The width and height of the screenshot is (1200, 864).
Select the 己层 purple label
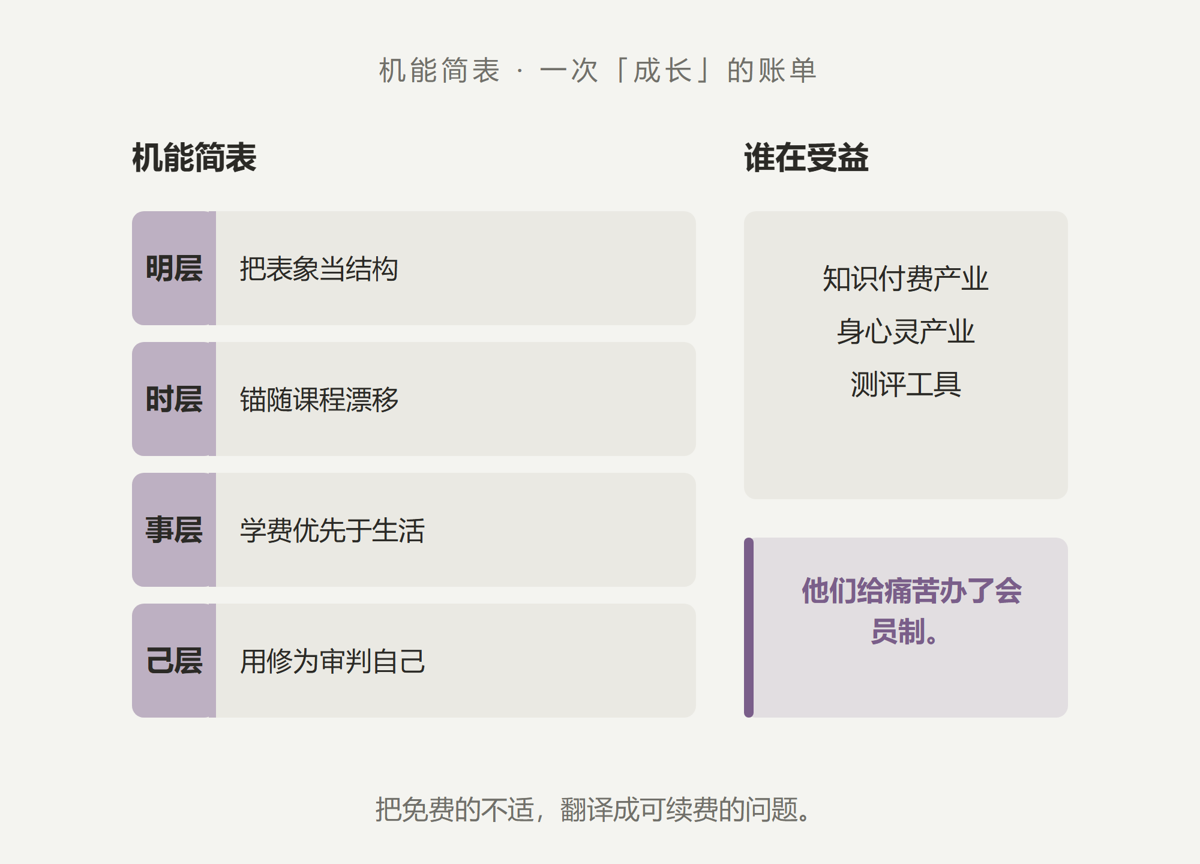pos(174,661)
